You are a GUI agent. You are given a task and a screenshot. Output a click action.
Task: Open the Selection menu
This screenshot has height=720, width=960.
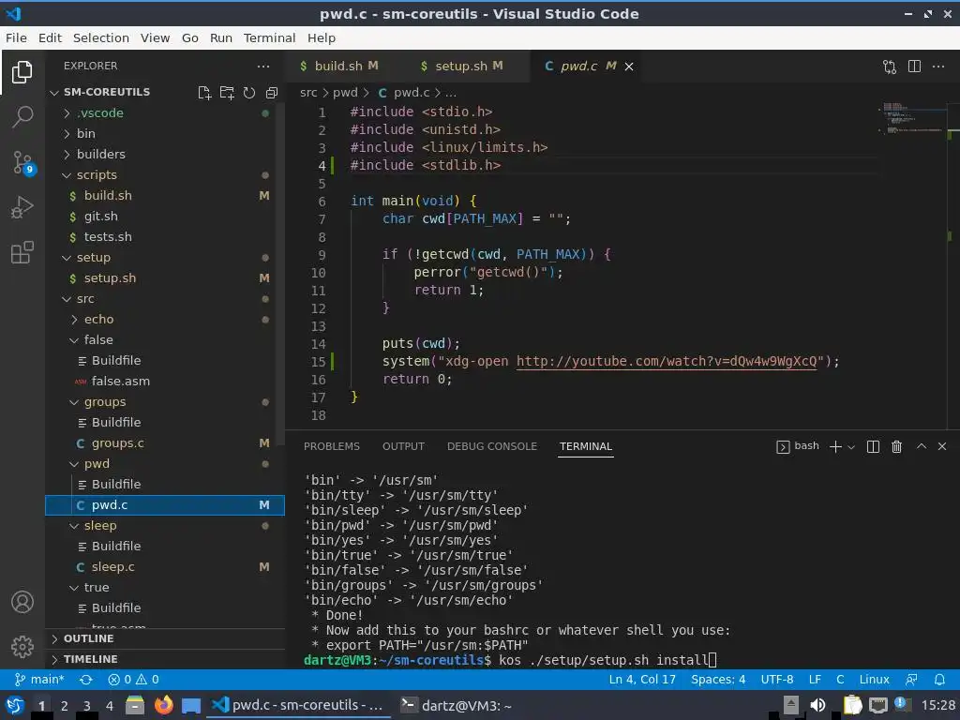pos(101,37)
